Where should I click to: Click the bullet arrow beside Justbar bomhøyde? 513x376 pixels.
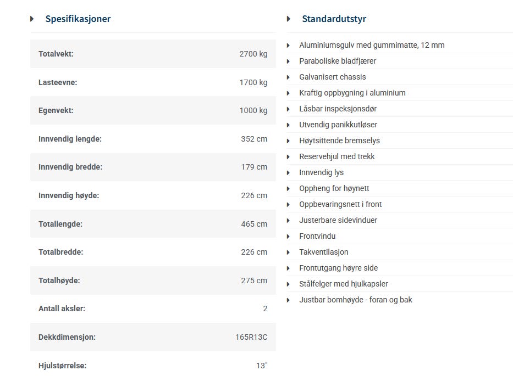[x=288, y=300]
